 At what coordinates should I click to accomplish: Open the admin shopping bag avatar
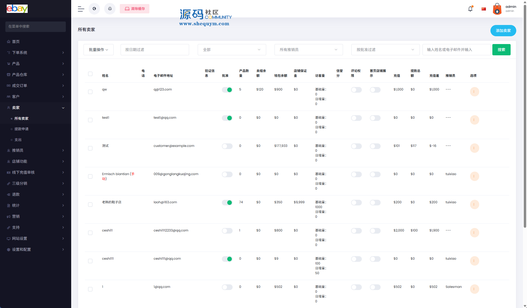tap(497, 9)
